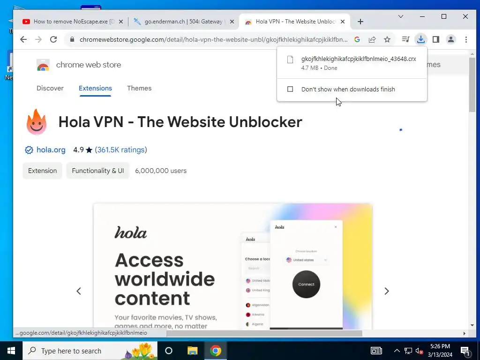Check Don't show when downloads finish
This screenshot has height=360, width=480.
(x=290, y=89)
